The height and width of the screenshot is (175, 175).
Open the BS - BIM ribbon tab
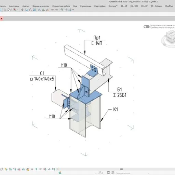click(134, 6)
